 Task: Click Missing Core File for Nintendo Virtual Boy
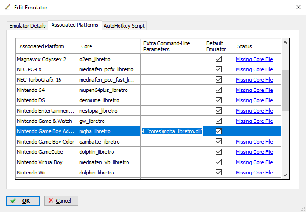click(x=254, y=162)
